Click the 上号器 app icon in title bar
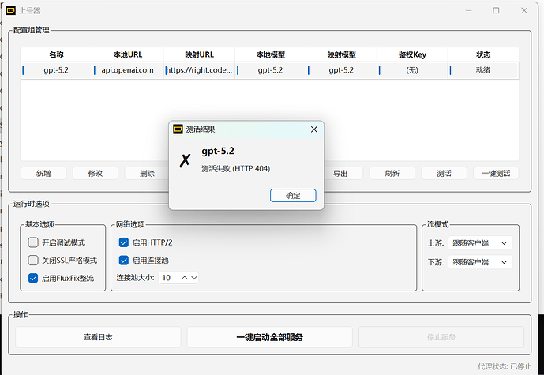The width and height of the screenshot is (544, 375). (11, 10)
